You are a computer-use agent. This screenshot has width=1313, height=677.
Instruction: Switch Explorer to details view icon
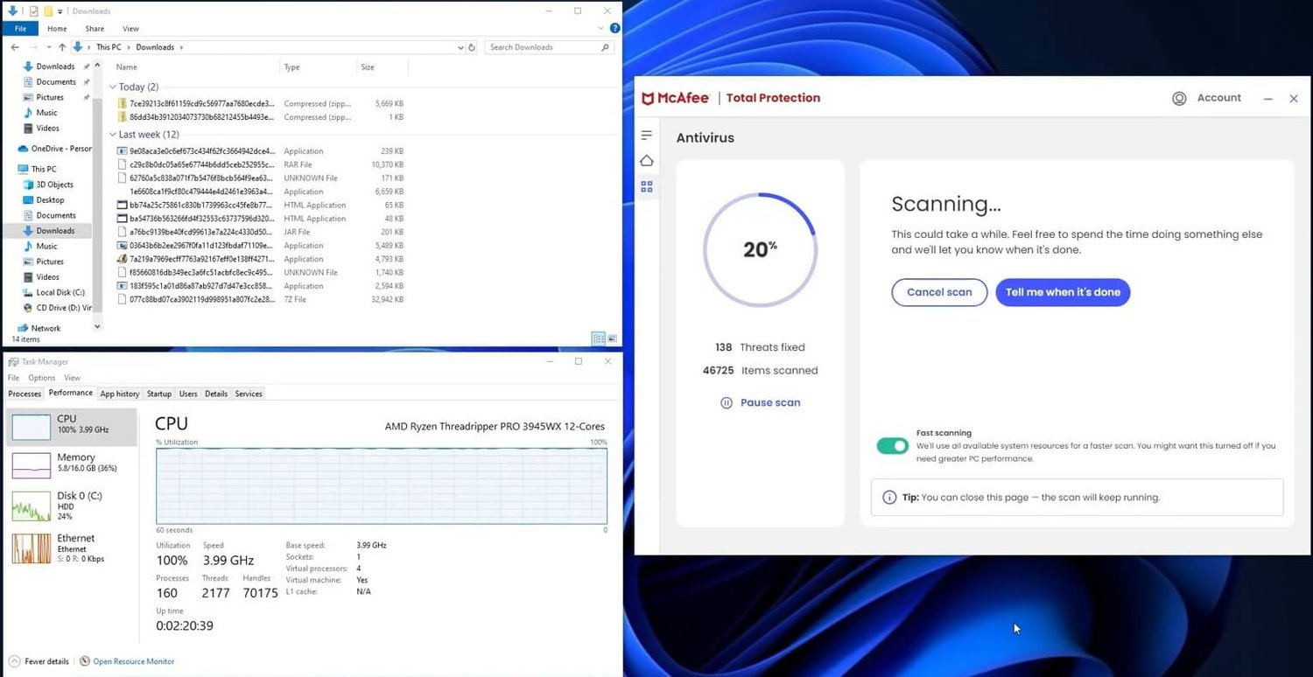(x=599, y=338)
